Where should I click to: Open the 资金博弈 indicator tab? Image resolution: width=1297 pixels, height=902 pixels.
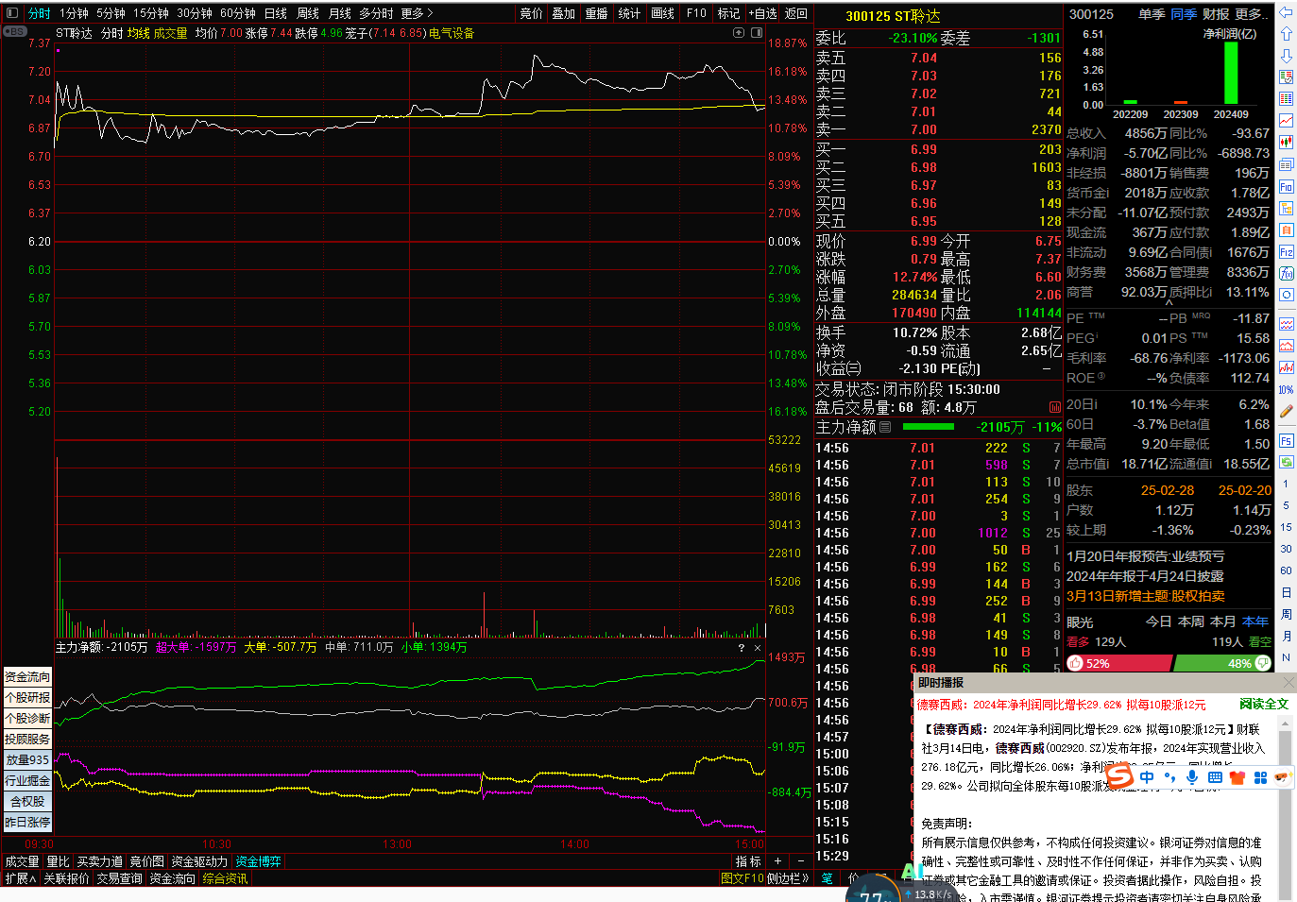coord(258,861)
